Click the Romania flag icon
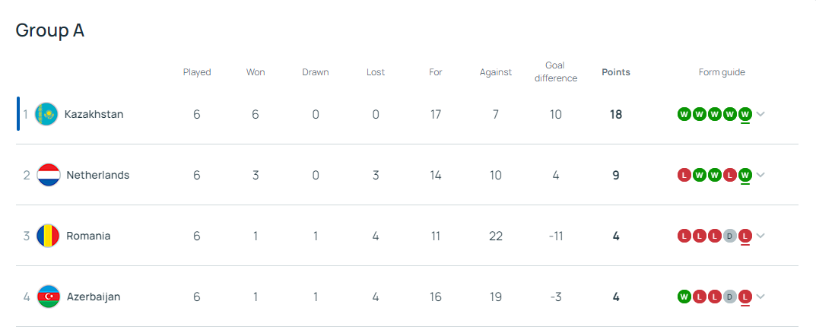This screenshot has width=816, height=330. click(x=49, y=236)
